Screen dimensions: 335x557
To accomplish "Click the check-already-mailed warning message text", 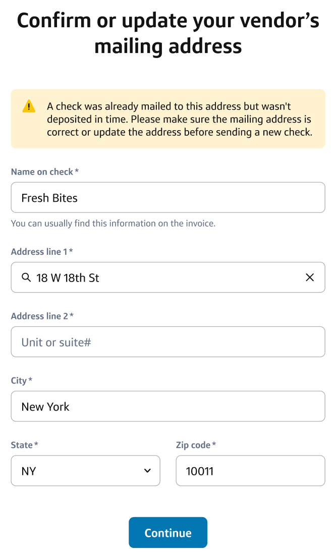I will tap(179, 120).
